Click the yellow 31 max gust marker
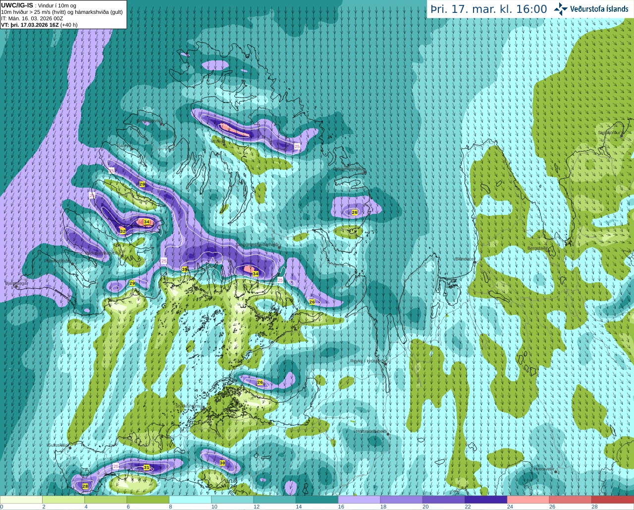634x510 pixels. (x=147, y=467)
